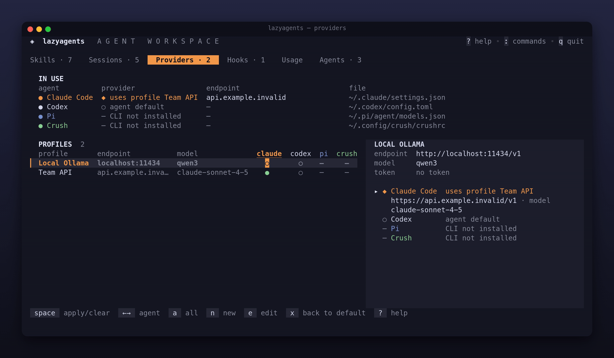
Task: Click the ? help key in footer
Action: click(391, 313)
